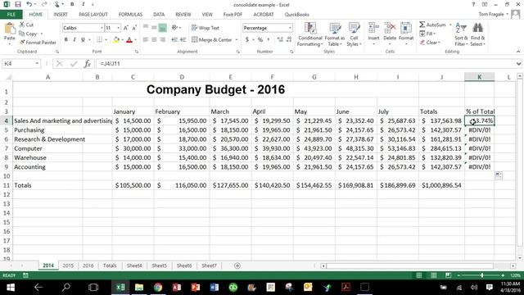Viewport: 524px width, 295px height.
Task: Click the formula bar input showing =J4/J11
Action: pyautogui.click(x=305, y=64)
